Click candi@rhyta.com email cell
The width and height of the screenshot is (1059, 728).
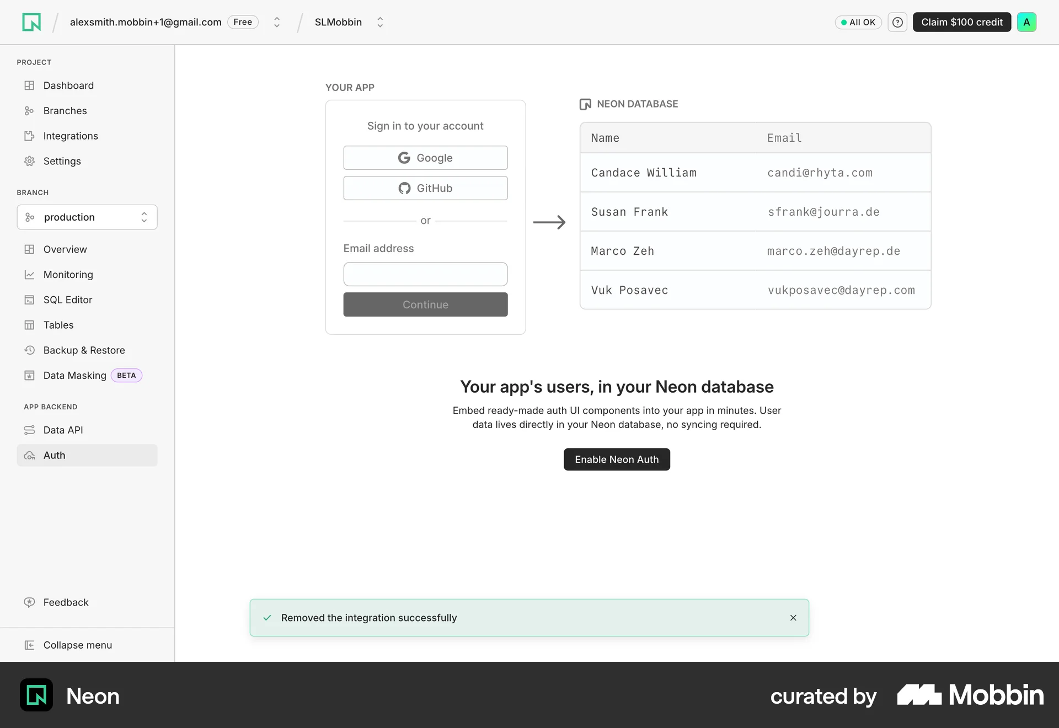click(820, 173)
